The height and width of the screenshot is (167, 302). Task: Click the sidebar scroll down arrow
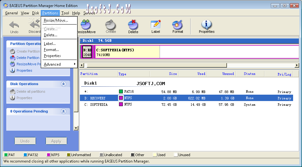tap(76, 128)
